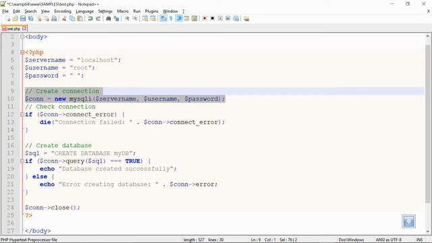Click the Close document toolbar icon
Screen dimensions: 432x243
(x=38, y=19)
